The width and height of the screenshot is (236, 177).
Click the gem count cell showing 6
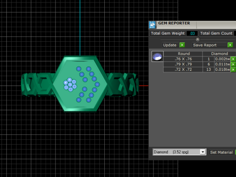tap(208, 64)
